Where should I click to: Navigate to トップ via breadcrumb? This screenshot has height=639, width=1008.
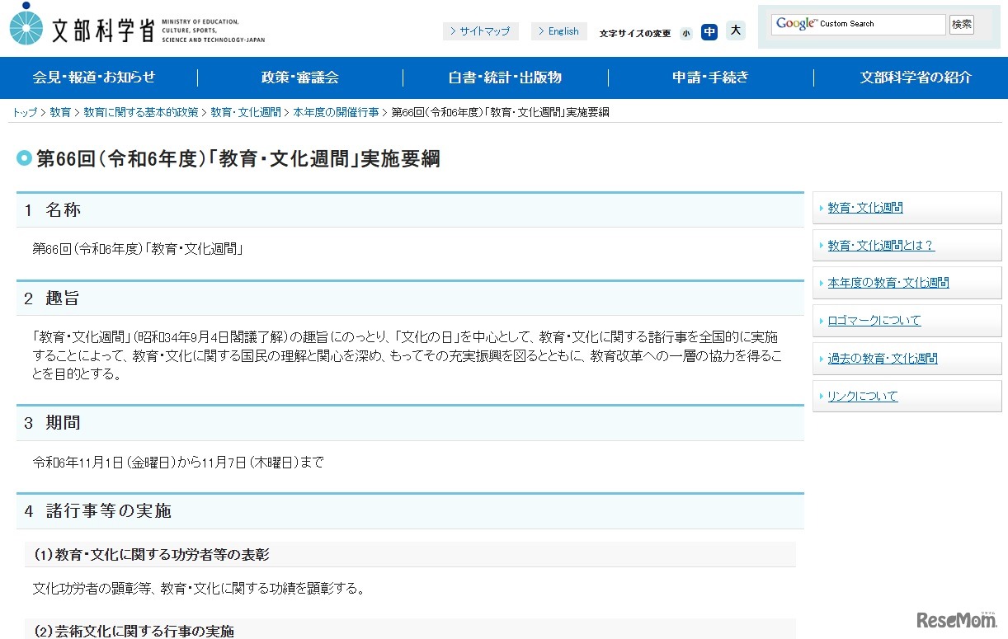(x=23, y=112)
